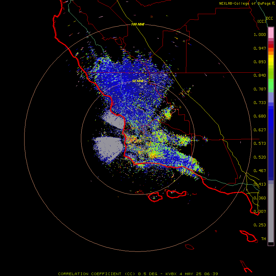Click the 0.253 scale label
This screenshot has height=276, width=276.
pyautogui.click(x=260, y=225)
